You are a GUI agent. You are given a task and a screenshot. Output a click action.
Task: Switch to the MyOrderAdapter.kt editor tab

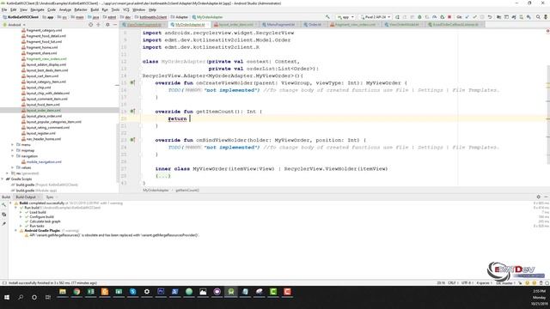coord(190,25)
